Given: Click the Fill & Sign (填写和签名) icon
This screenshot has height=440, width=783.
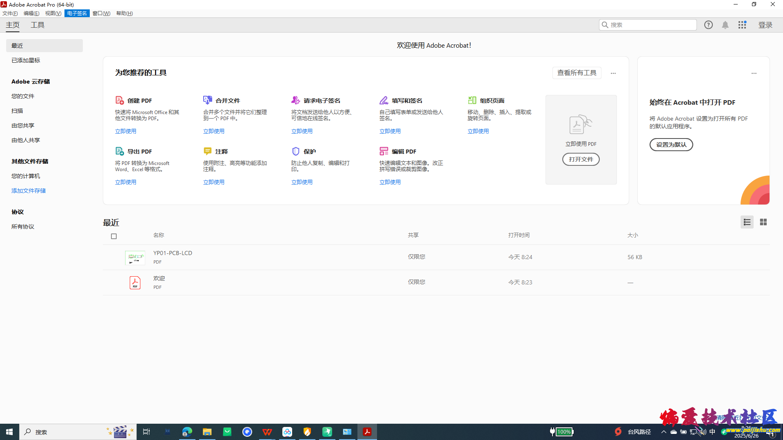Looking at the screenshot, I should [384, 100].
